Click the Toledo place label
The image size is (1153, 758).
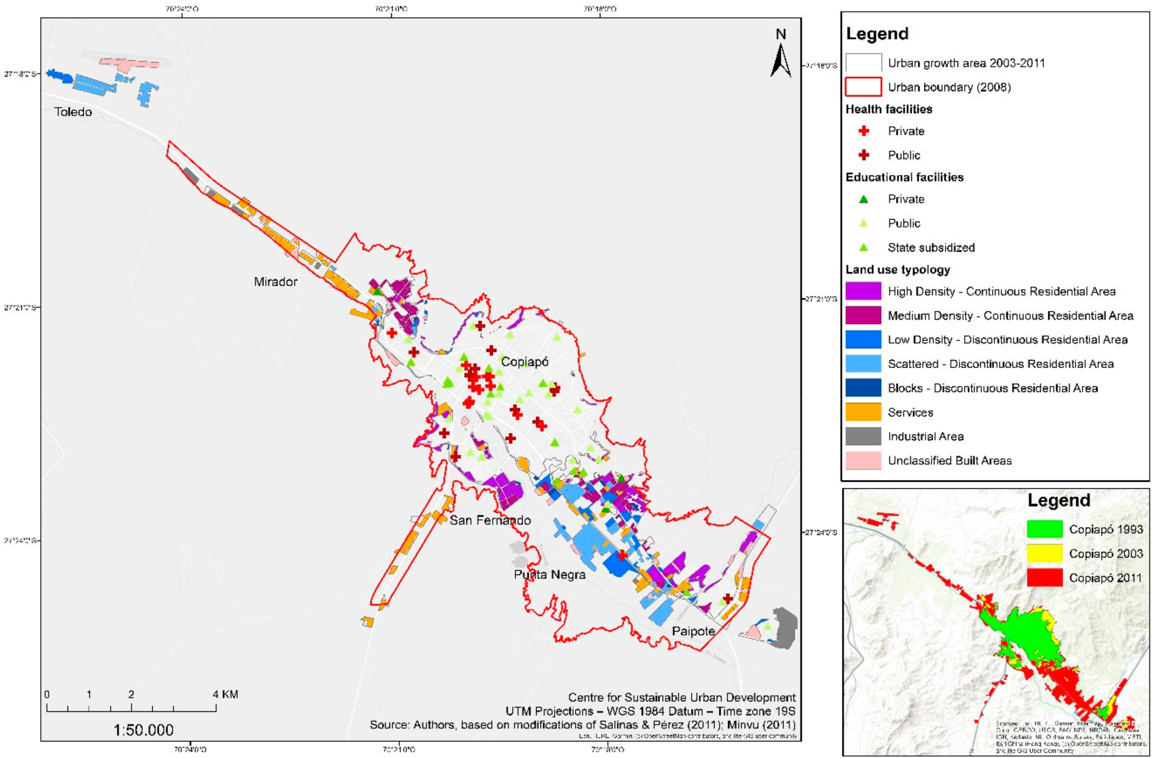73,112
